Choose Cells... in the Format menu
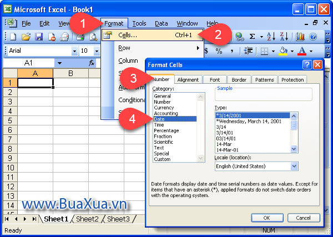333x237 pixels. pyautogui.click(x=152, y=35)
